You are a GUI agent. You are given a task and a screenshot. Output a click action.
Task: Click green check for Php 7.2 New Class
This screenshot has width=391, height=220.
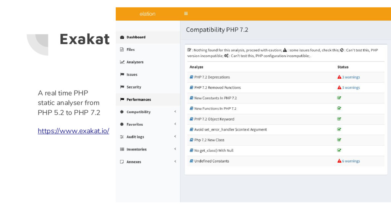[x=339, y=140]
